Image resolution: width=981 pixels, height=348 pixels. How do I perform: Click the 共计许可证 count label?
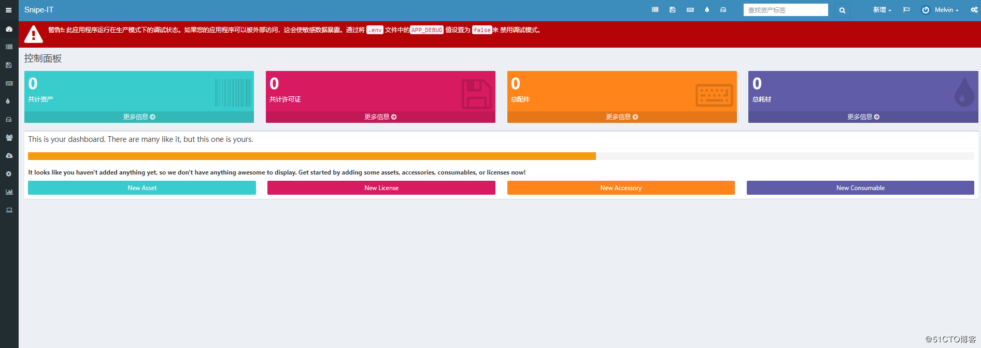click(285, 99)
